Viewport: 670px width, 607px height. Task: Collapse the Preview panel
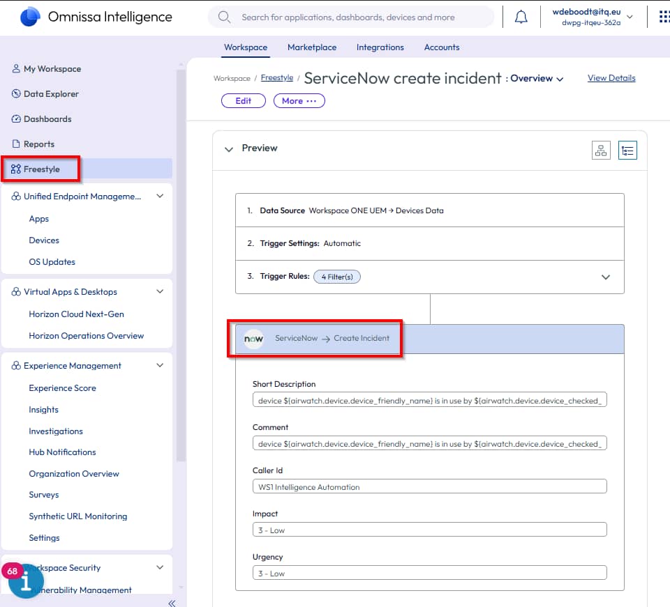(x=229, y=149)
